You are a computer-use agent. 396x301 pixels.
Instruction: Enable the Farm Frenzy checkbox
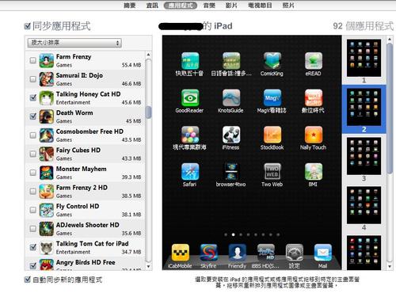click(x=33, y=60)
